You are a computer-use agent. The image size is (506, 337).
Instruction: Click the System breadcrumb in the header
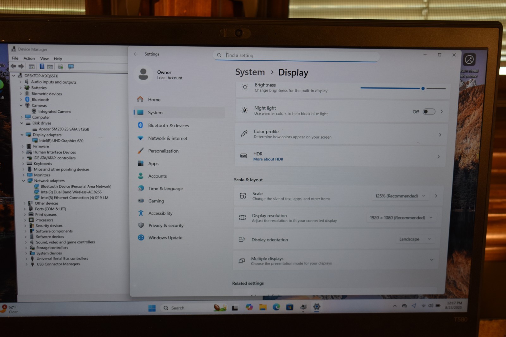coord(250,72)
